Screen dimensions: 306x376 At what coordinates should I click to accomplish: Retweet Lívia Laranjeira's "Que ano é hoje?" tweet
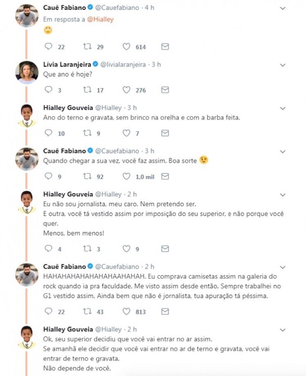pyautogui.click(x=87, y=90)
